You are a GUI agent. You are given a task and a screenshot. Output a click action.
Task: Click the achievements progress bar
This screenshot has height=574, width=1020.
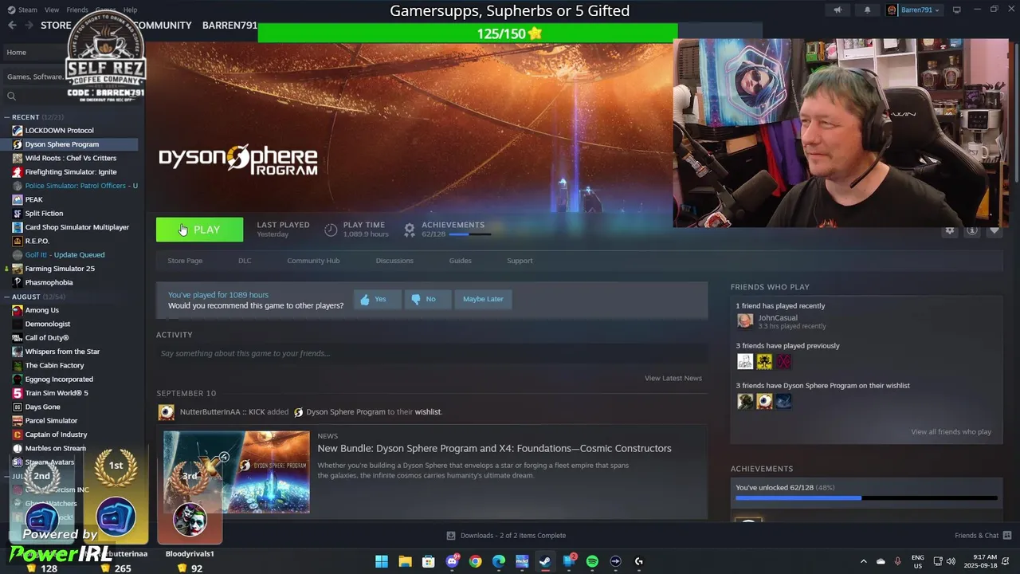pyautogui.click(x=469, y=234)
